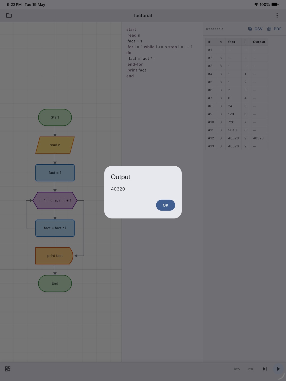Select the for-loop hexagon node
This screenshot has width=286, height=381.
(55, 200)
